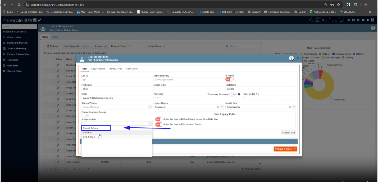Click the calendar icon beside Elecate logo
This screenshot has height=182, width=378.
(26, 20)
